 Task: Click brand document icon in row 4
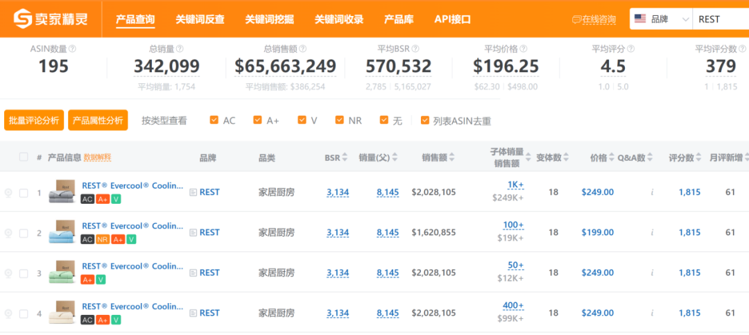click(x=193, y=313)
